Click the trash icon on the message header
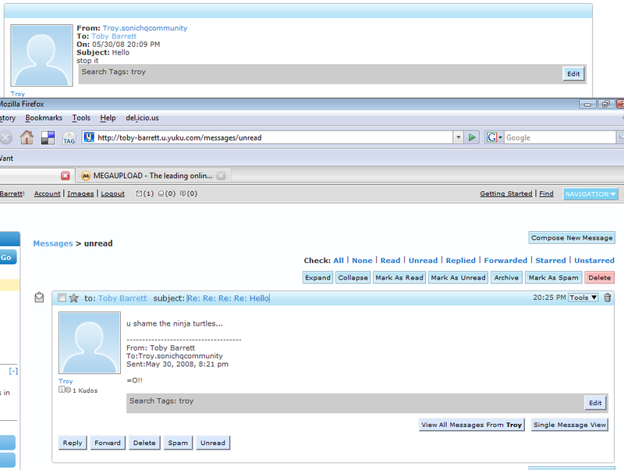624x470 pixels. [x=608, y=297]
